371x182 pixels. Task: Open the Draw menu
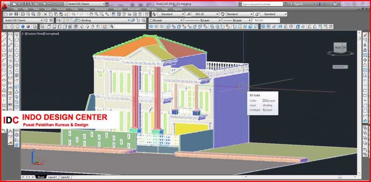pyautogui.click(x=87, y=9)
